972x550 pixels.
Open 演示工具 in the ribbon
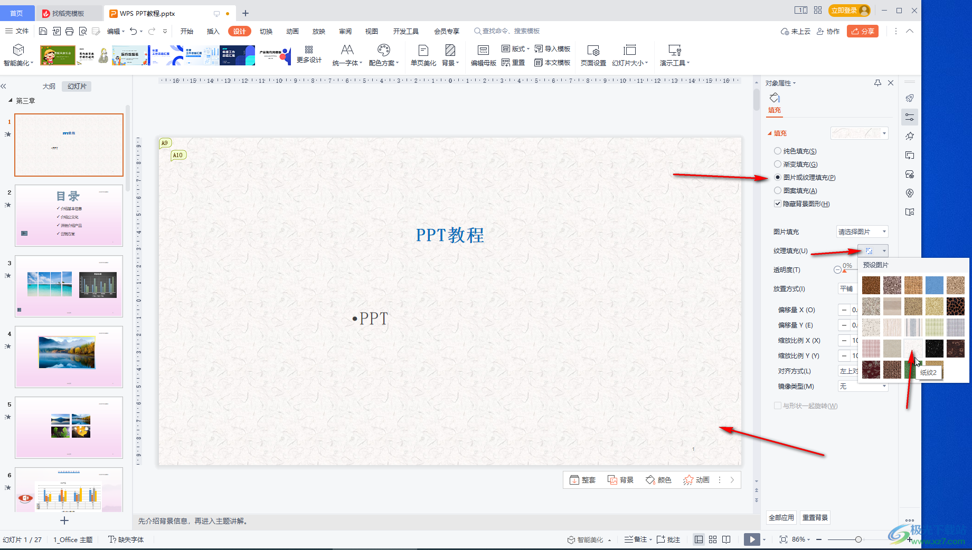click(674, 55)
